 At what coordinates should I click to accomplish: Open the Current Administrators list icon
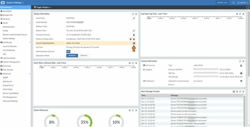(134, 43)
